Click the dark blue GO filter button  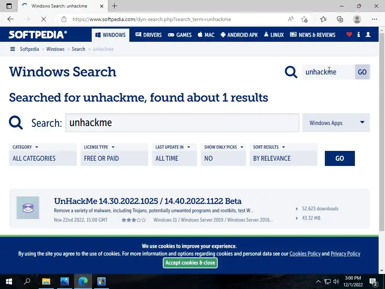[340, 158]
